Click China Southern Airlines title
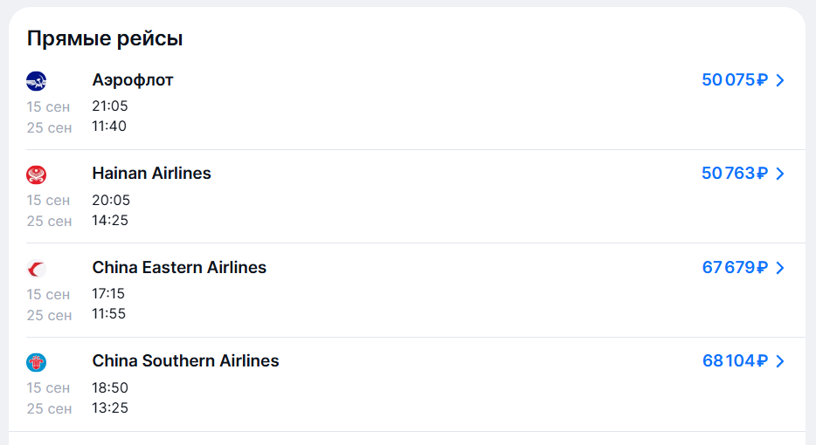 [x=185, y=361]
